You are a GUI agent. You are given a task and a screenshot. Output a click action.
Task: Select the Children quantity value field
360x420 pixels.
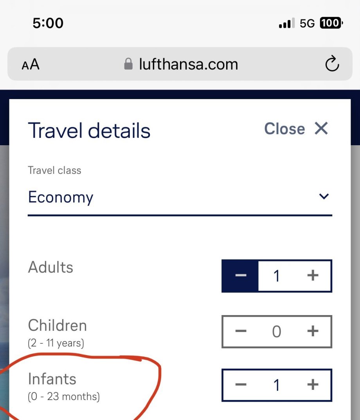pos(277,332)
